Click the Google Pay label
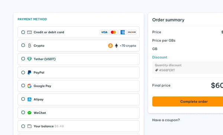The image size is (223, 135). click(42, 86)
